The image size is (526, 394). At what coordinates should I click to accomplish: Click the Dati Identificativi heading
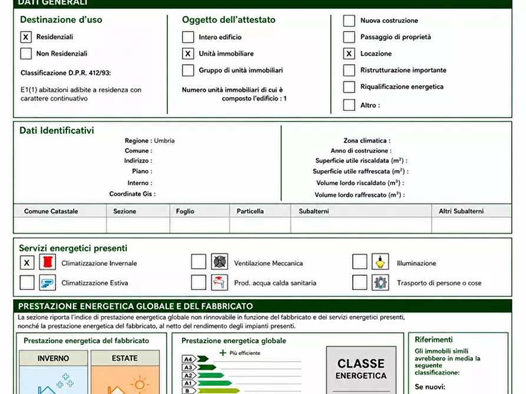point(57,131)
